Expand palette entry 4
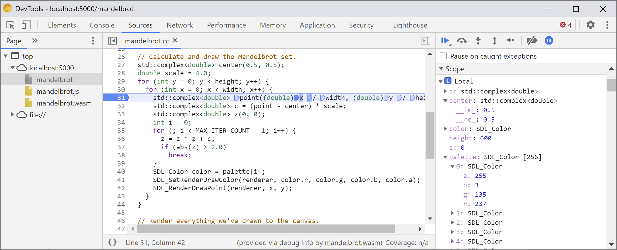 coord(452,241)
